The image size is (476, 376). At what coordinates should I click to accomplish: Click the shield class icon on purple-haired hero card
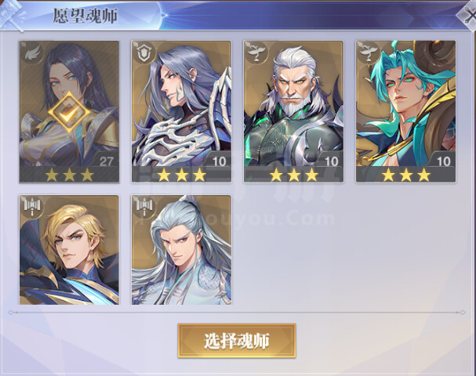pyautogui.click(x=144, y=53)
